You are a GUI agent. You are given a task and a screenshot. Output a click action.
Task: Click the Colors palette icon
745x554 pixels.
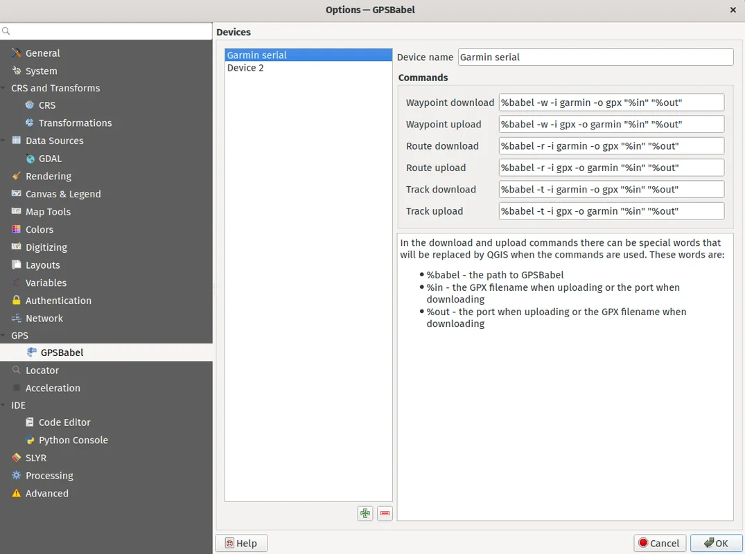tap(17, 229)
